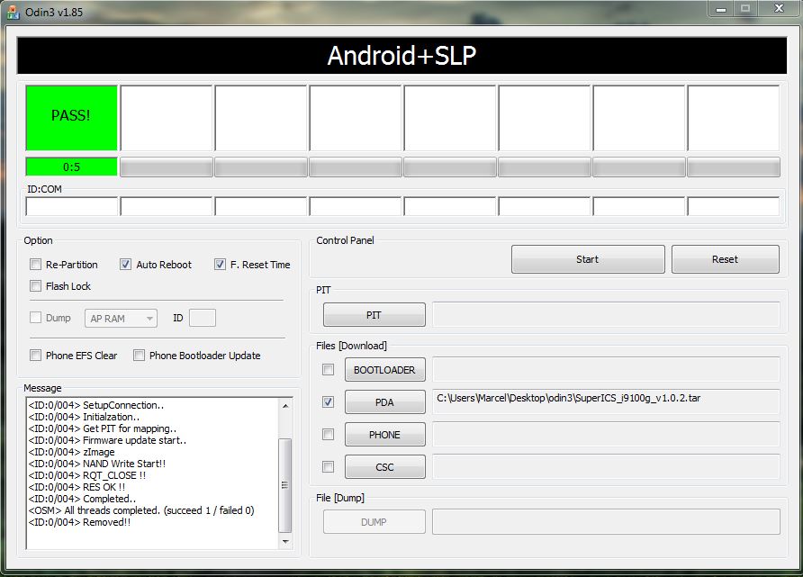Click the Reset button
Image resolution: width=803 pixels, height=577 pixels.
pyautogui.click(x=726, y=259)
